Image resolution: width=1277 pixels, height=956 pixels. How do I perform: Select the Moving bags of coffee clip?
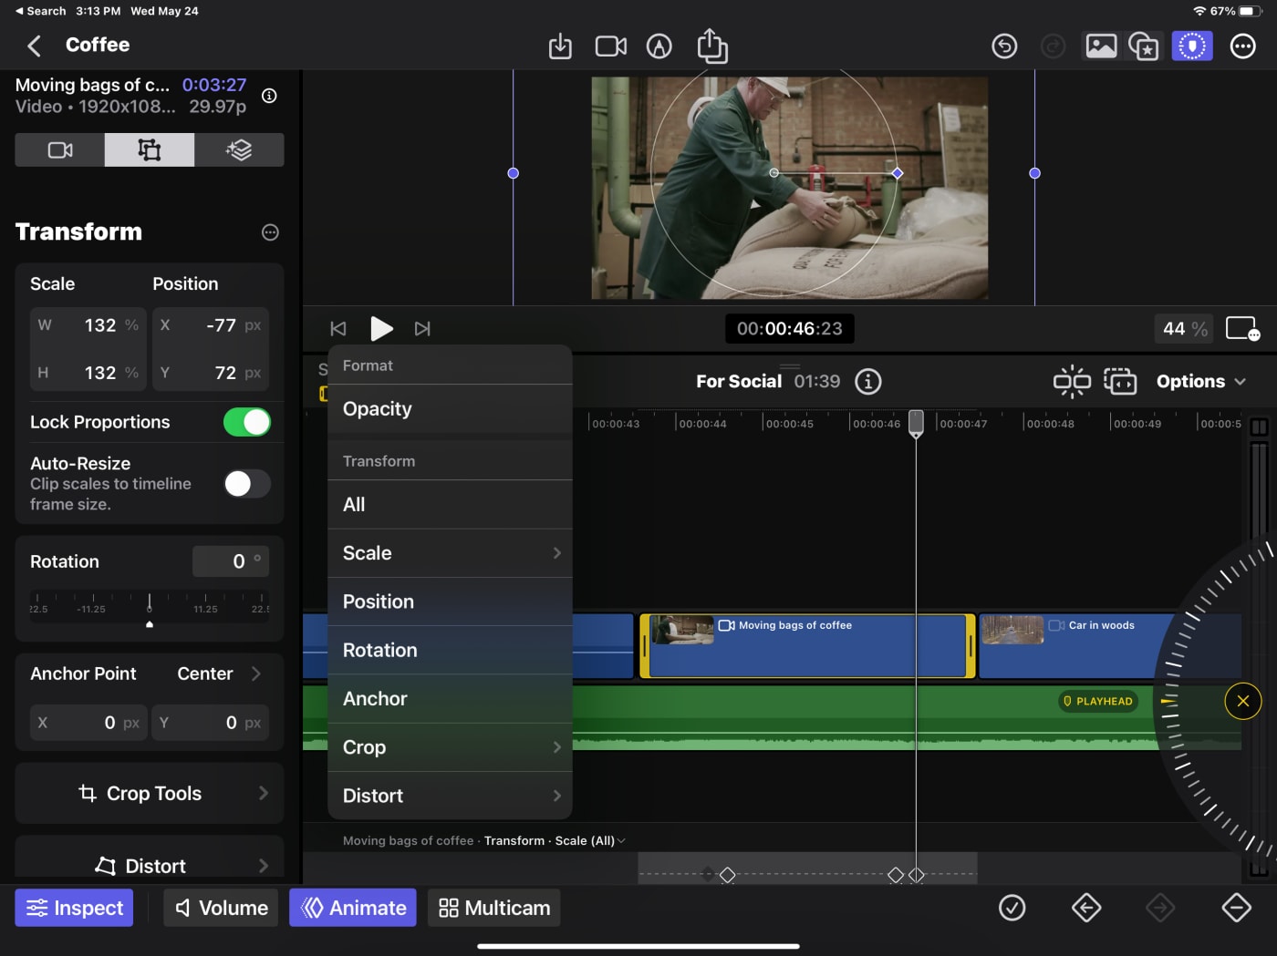pyautogui.click(x=807, y=646)
